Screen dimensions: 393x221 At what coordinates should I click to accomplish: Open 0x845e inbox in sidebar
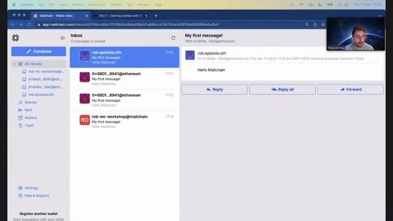click(42, 87)
